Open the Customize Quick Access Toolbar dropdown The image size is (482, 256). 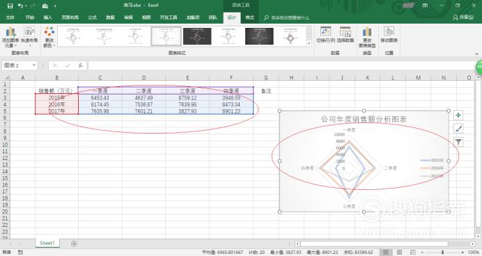click(x=55, y=6)
